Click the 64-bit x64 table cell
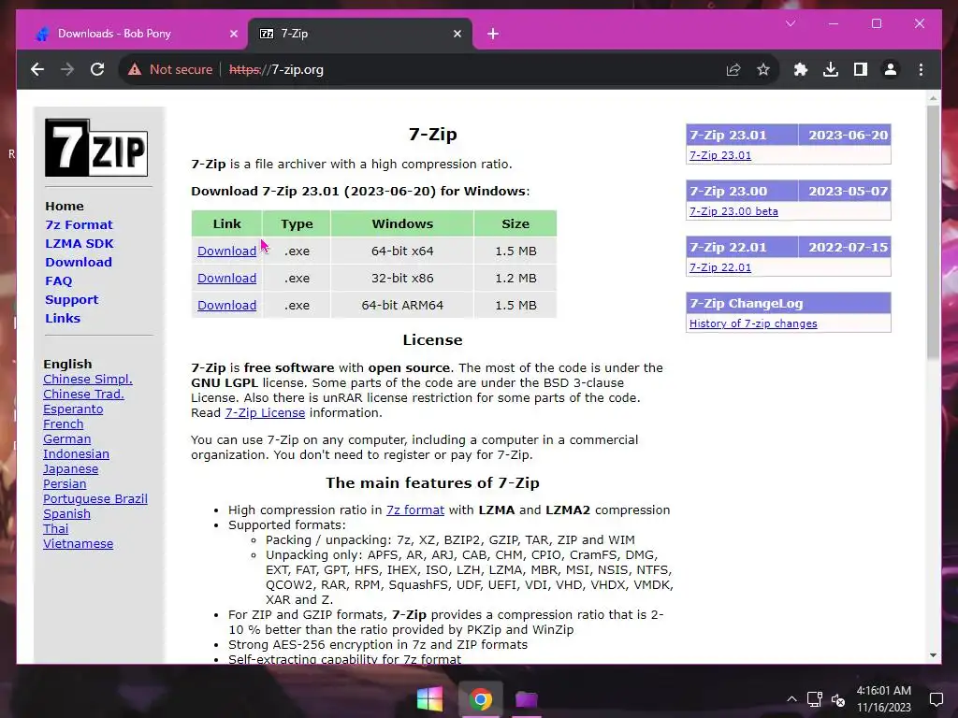 tap(402, 251)
